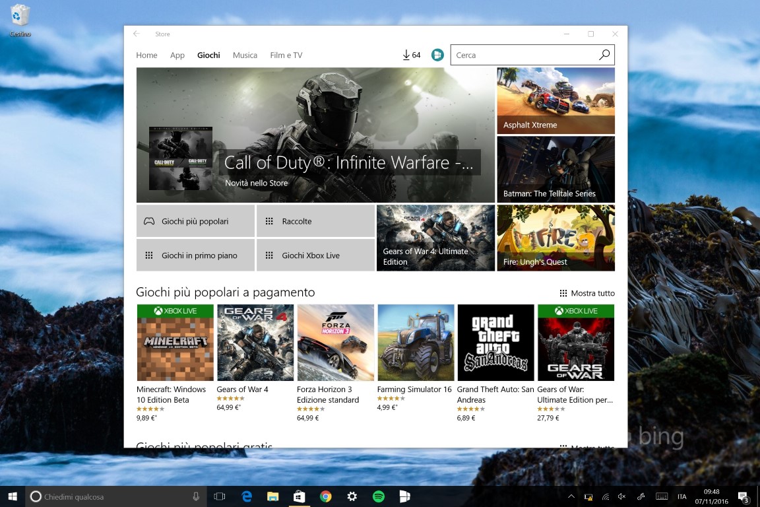Image resolution: width=760 pixels, height=507 pixels.
Task: Open Task View from the taskbar
Action: pyautogui.click(x=220, y=496)
